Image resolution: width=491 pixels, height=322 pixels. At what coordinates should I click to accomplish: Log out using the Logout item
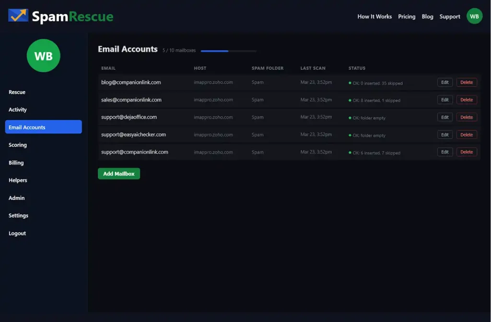click(17, 233)
